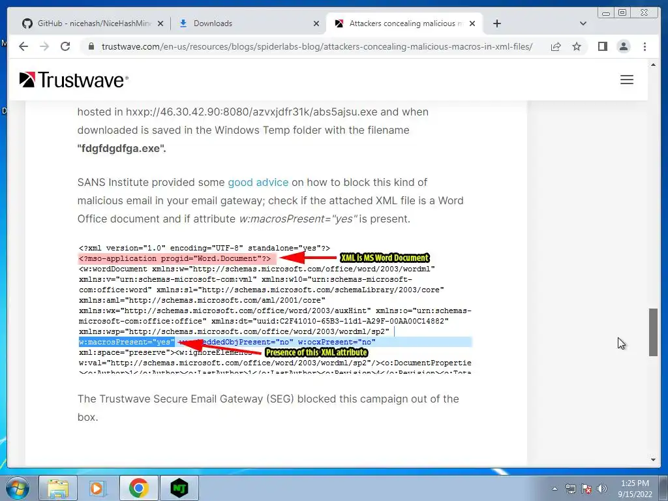Follow the "good advice" link
668x501 pixels.
tap(258, 183)
